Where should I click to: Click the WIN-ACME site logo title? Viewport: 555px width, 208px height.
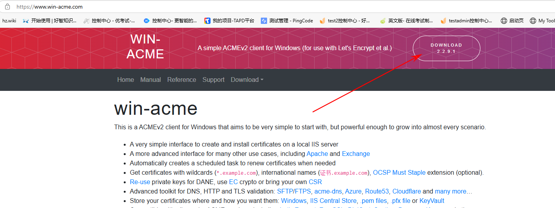tap(145, 46)
